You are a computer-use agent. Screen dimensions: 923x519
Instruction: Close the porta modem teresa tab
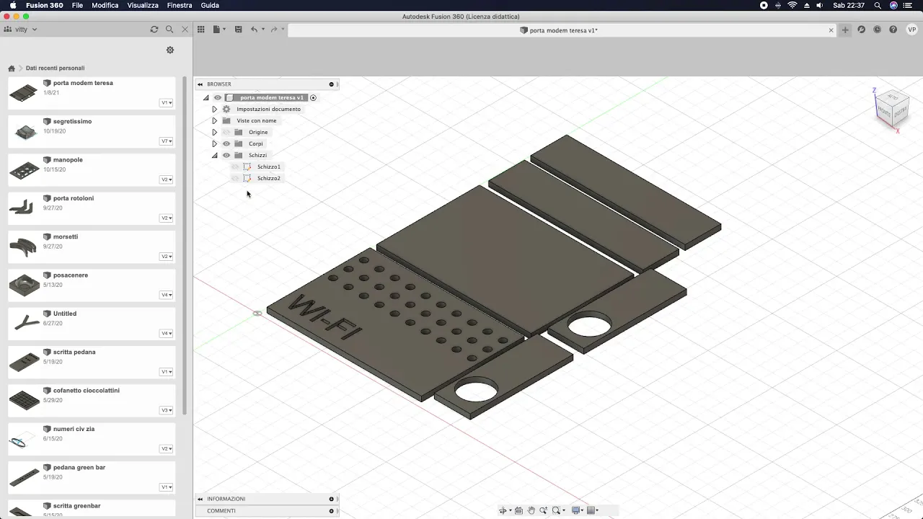(x=831, y=30)
